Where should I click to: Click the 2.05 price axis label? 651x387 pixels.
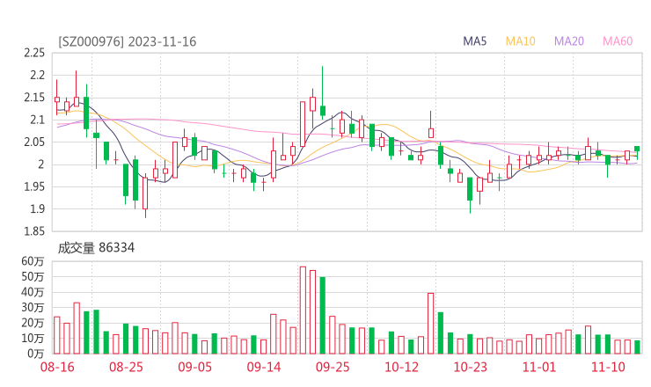(x=34, y=142)
